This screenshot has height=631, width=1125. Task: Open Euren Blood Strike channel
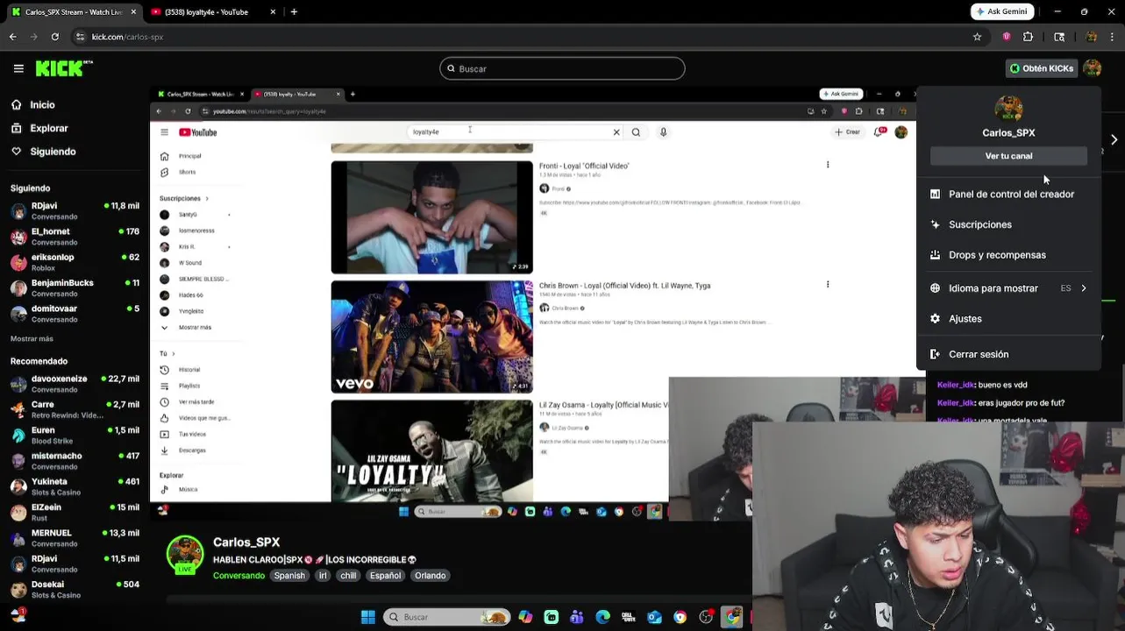75,436
